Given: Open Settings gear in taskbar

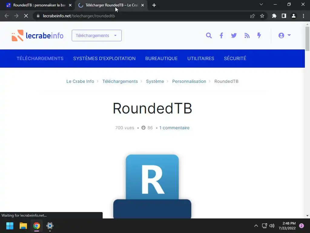Looking at the screenshot, I should click(50, 226).
